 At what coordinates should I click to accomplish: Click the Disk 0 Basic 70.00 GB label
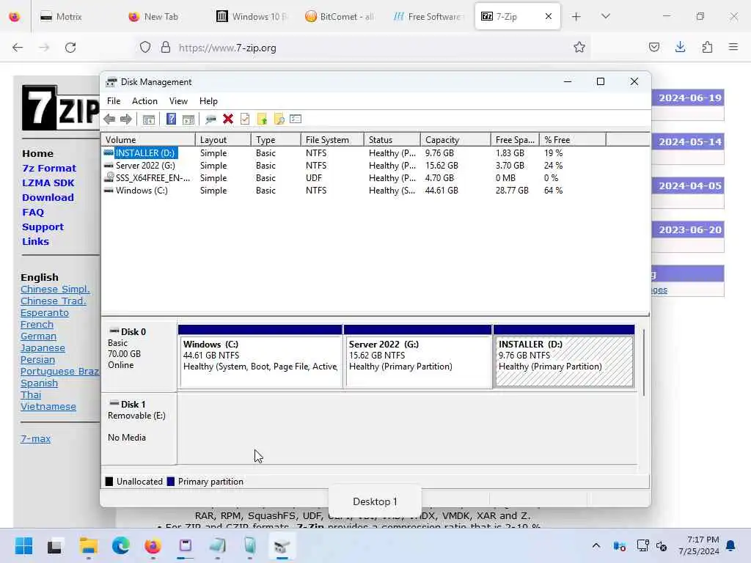(139, 356)
